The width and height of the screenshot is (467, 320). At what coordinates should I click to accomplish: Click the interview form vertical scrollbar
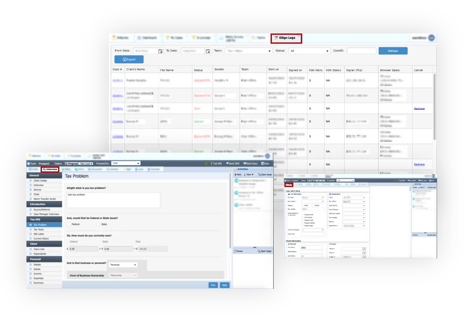(x=230, y=212)
